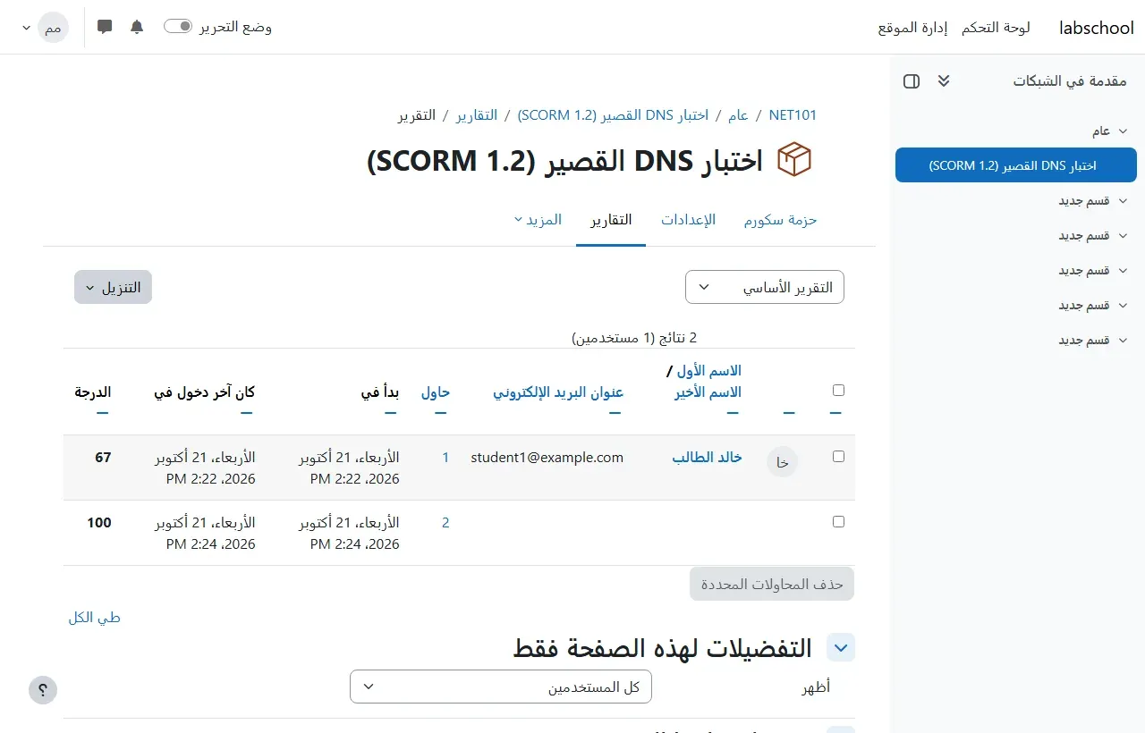The height and width of the screenshot is (733, 1145).
Task: Hide the الدرجة column using its dash icon
Action: [x=103, y=412]
